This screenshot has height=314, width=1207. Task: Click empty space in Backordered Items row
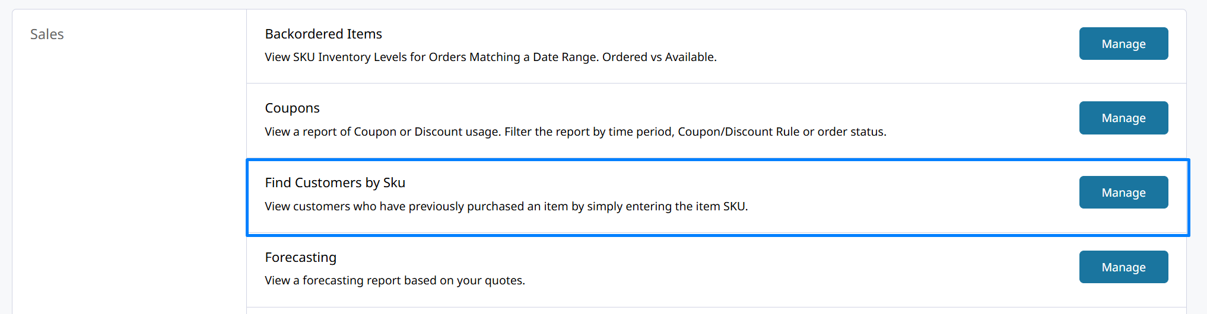(x=890, y=44)
